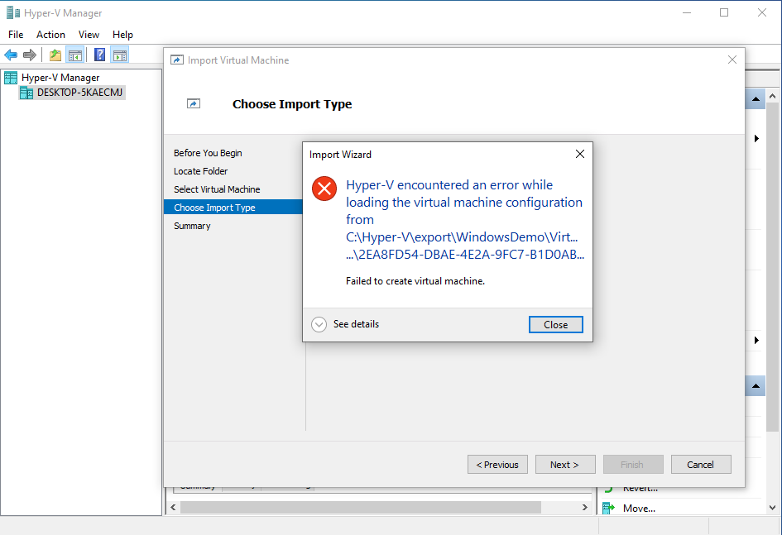782x535 pixels.
Task: Close the Import Virtual Machine window
Action: click(x=732, y=60)
